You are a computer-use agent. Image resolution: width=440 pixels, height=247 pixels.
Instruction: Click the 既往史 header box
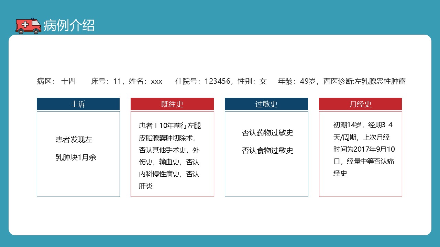click(x=172, y=104)
